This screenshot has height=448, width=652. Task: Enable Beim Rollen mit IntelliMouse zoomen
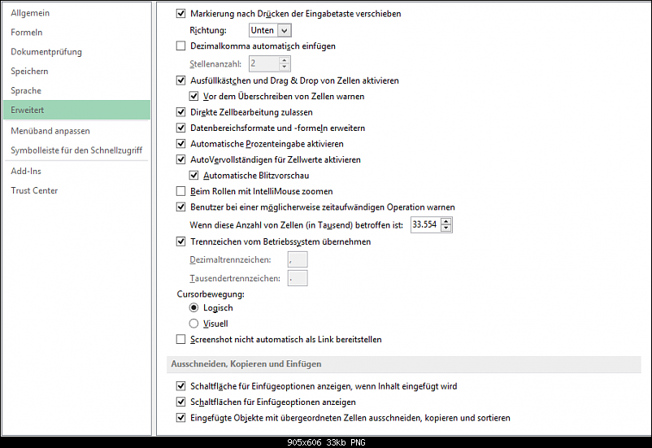point(180,191)
